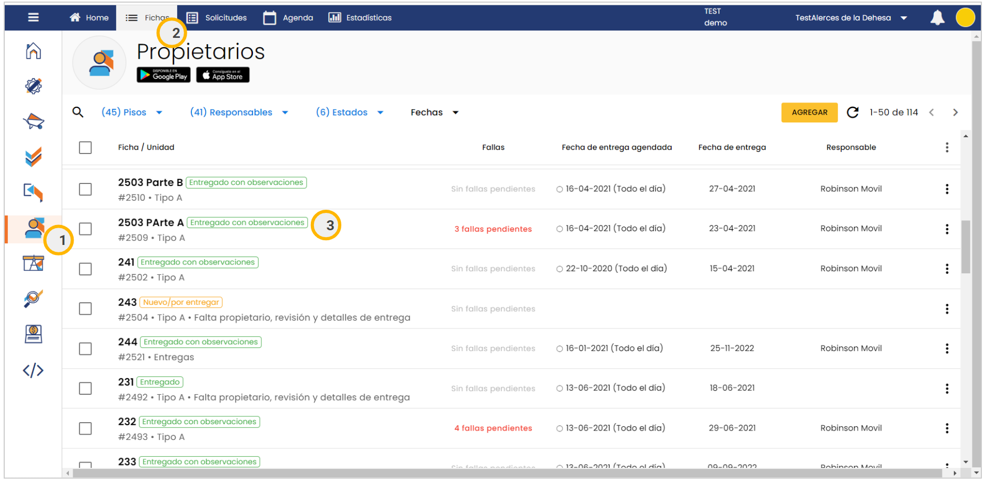Click the vertical scrollbar thumb
This screenshot has height=481, width=984.
[966, 247]
